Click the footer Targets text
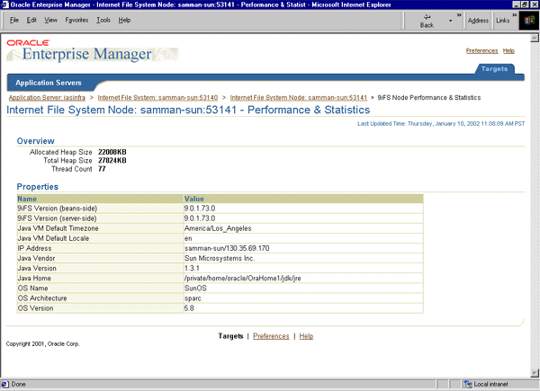 point(230,336)
